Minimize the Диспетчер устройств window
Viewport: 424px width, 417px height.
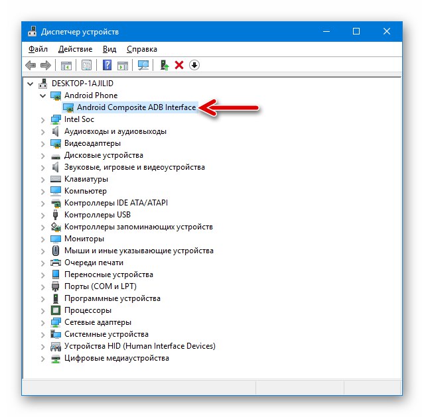326,31
